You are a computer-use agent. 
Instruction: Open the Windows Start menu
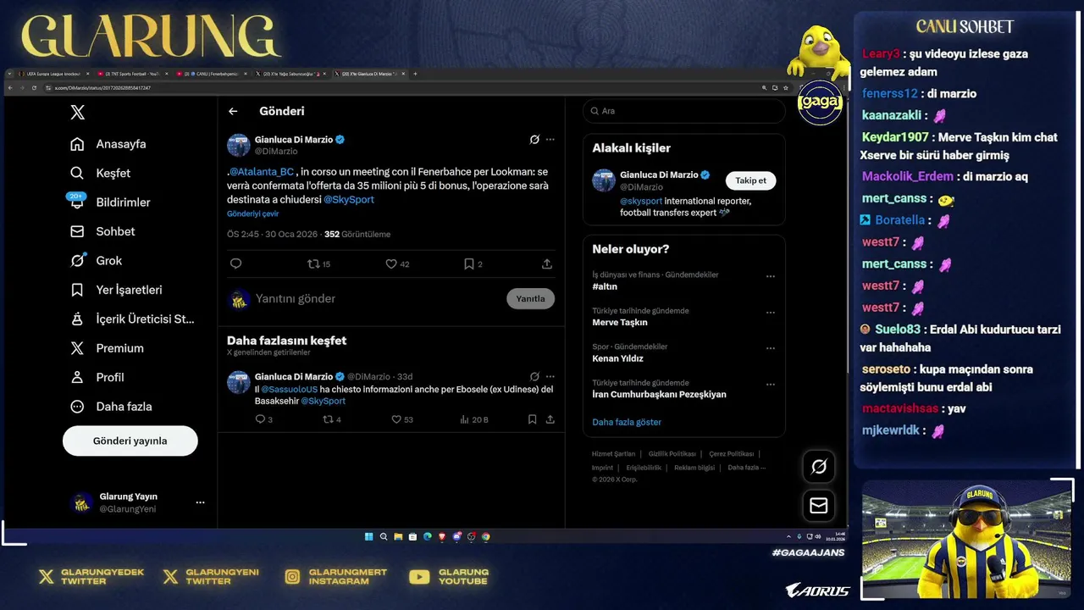(368, 536)
